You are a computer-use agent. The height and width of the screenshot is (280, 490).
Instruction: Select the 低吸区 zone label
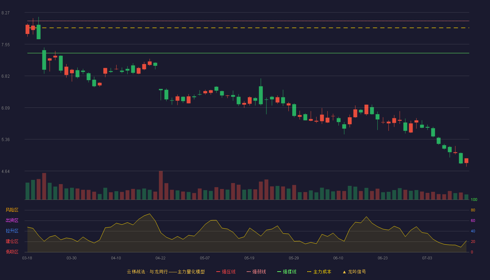12,252
